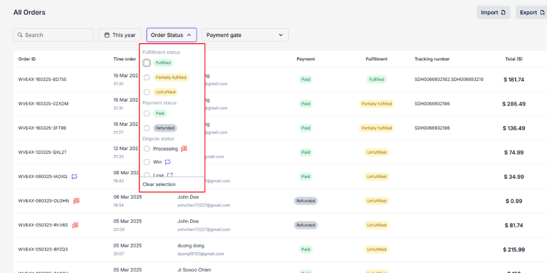
Task: Open the This year date filter
Action: [x=120, y=35]
